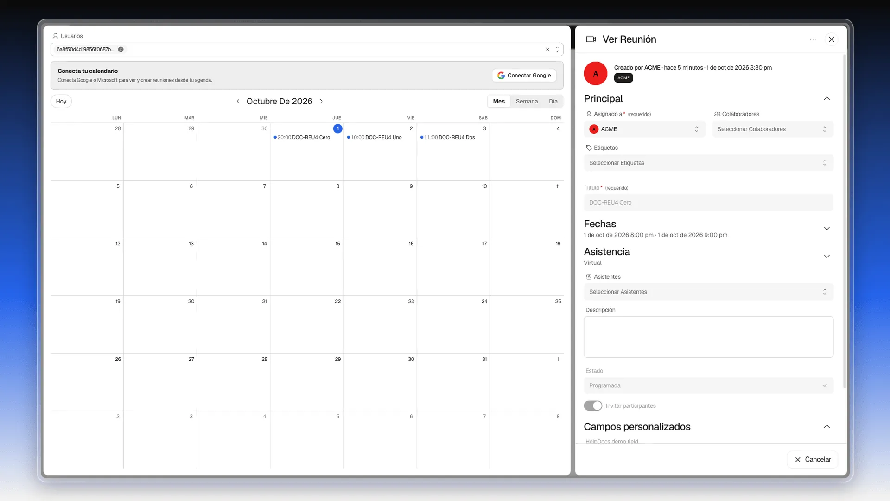Clear the Usuarios selector field

coord(547,49)
